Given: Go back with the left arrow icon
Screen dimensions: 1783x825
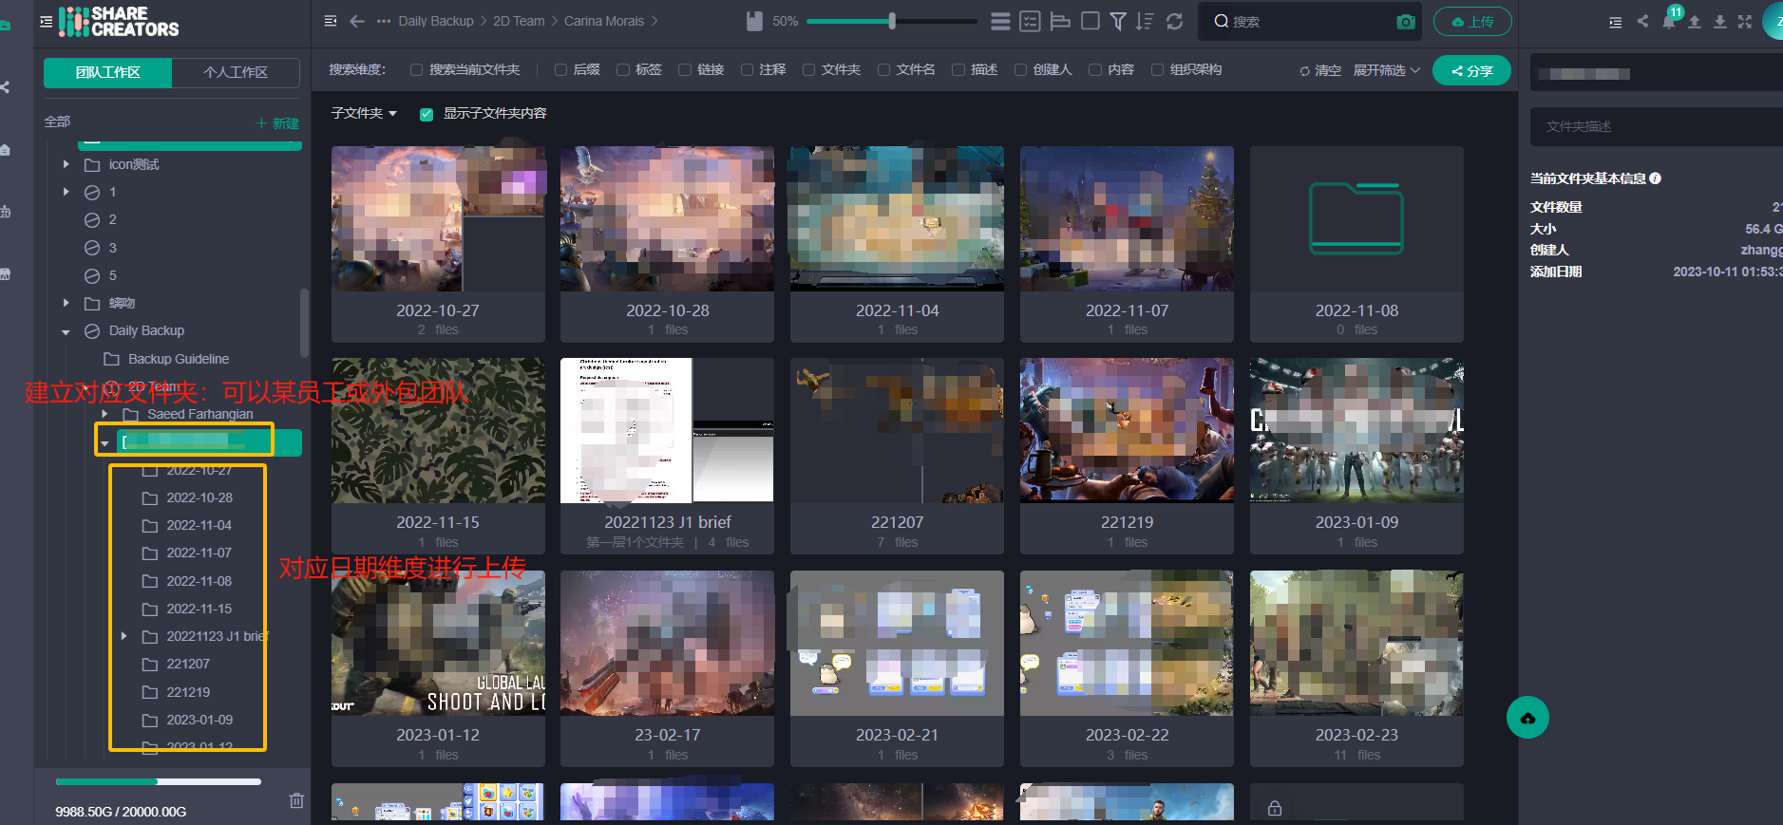Looking at the screenshot, I should [x=357, y=21].
